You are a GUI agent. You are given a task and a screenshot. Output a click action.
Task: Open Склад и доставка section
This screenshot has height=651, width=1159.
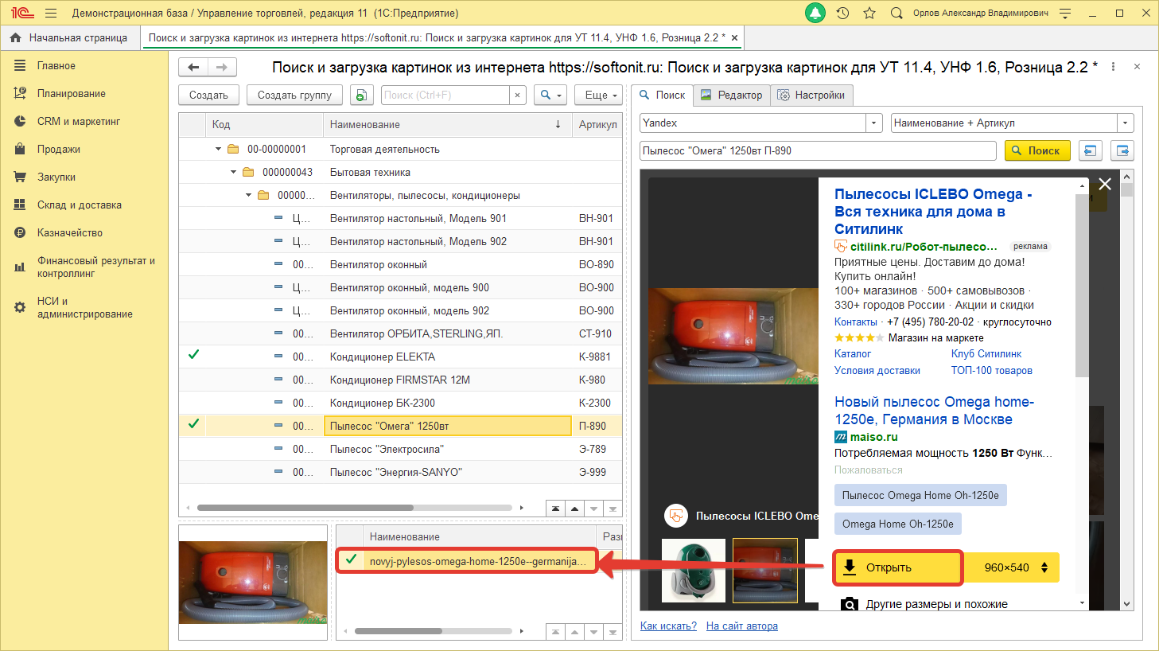point(80,205)
